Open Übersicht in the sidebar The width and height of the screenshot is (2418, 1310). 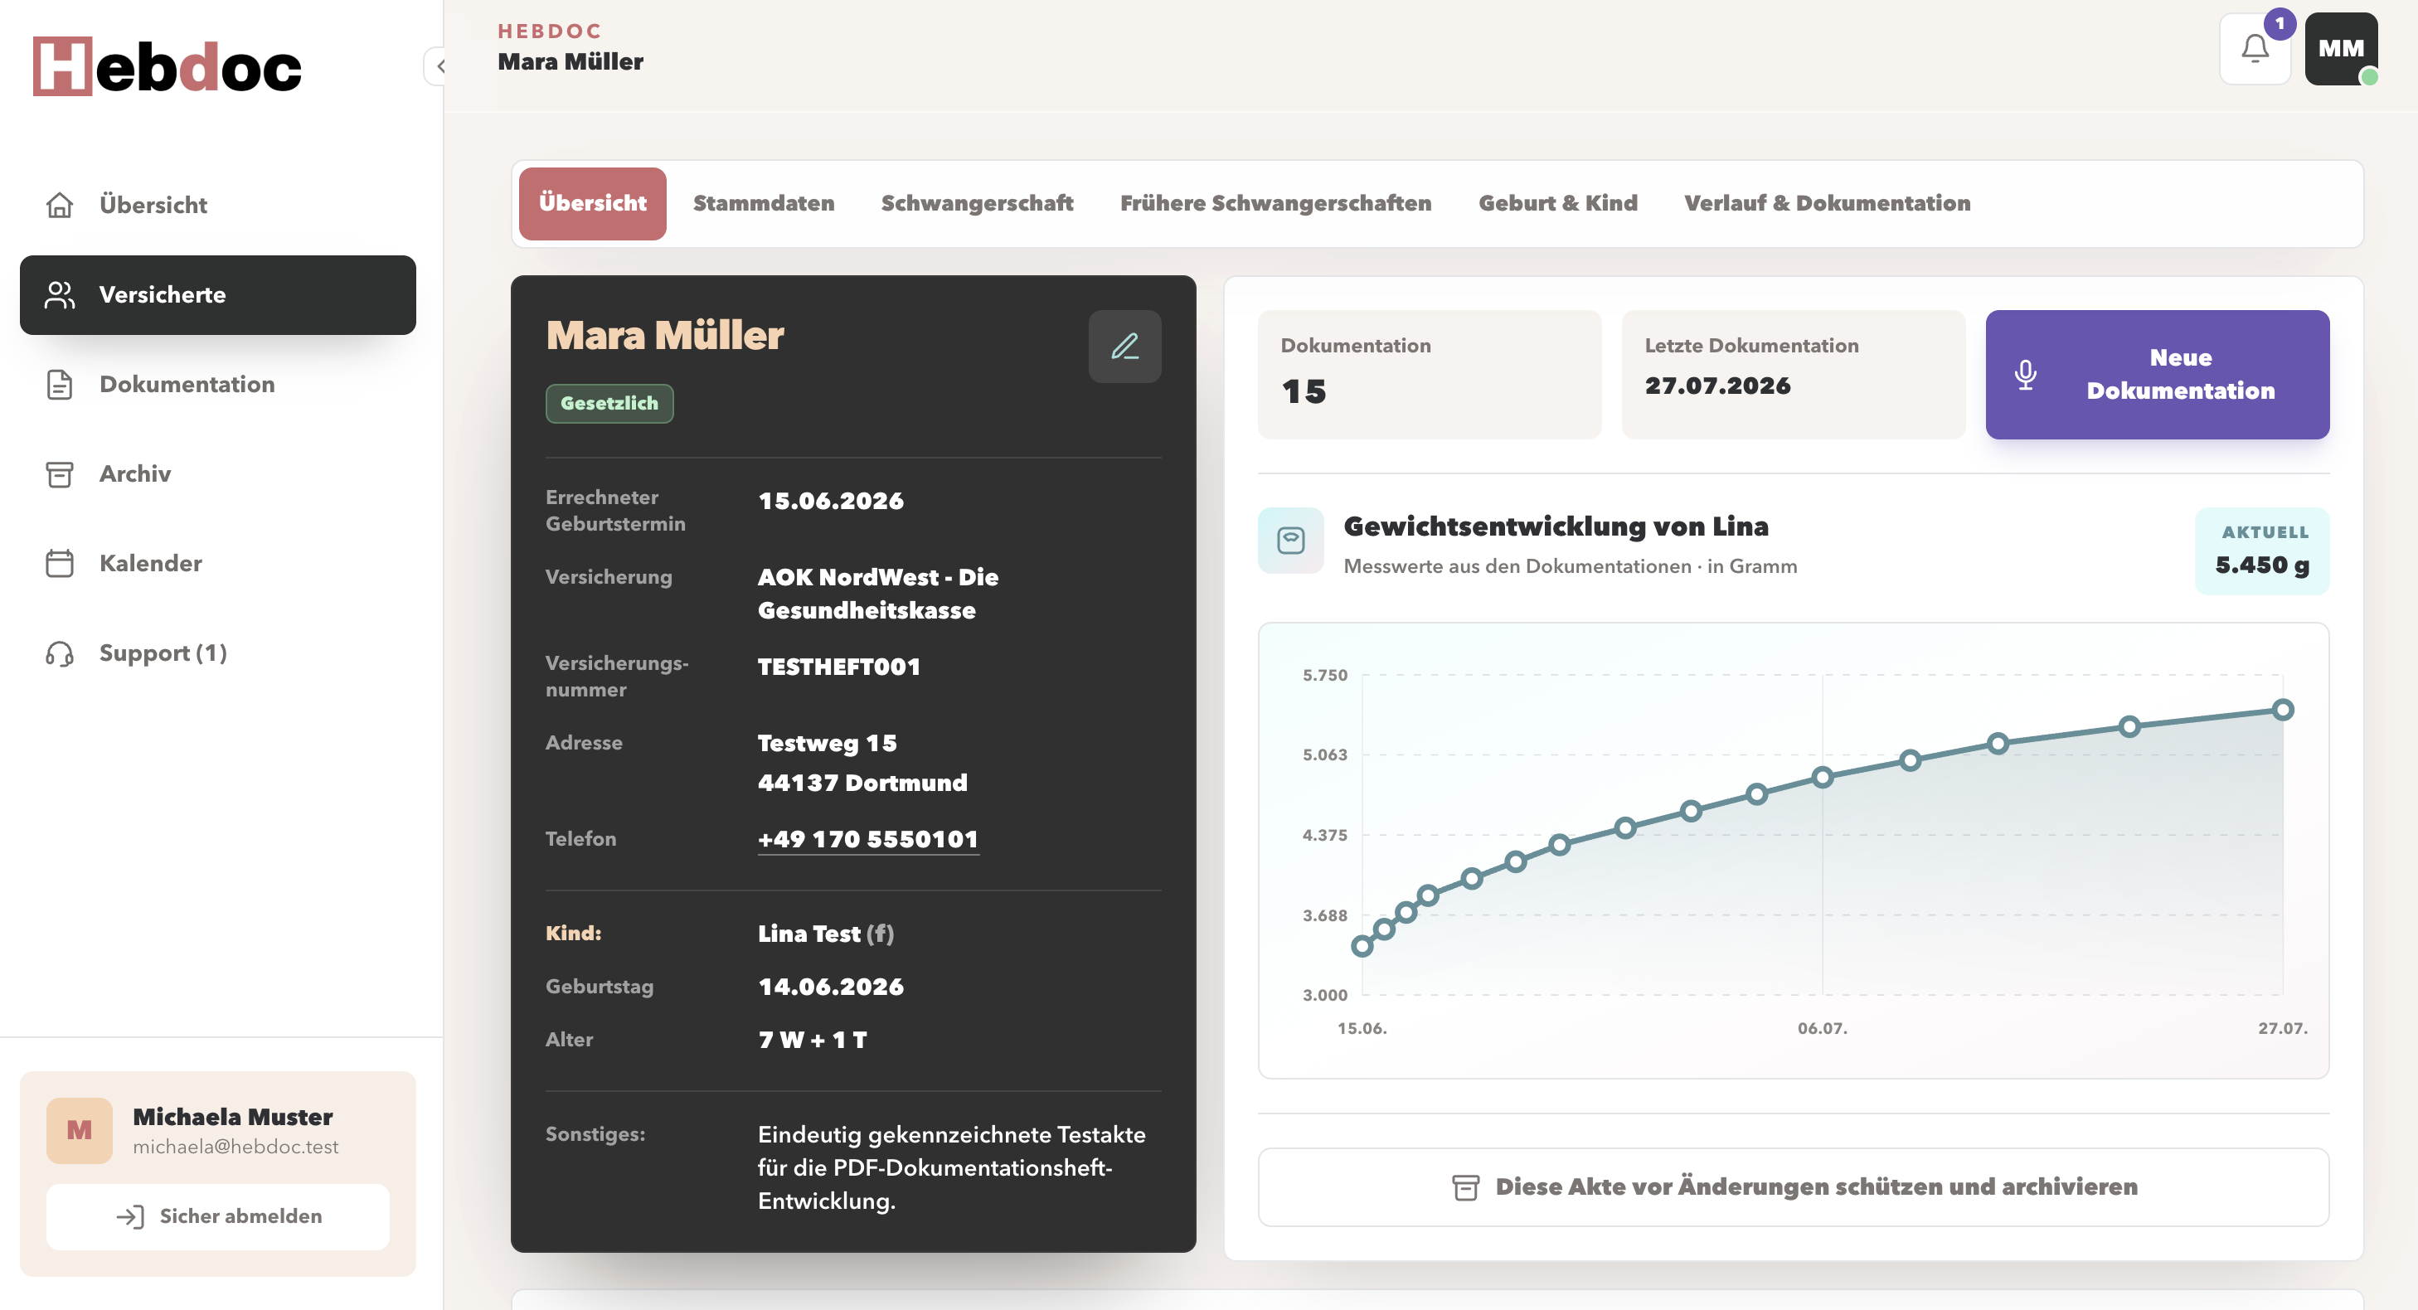pyautogui.click(x=218, y=205)
